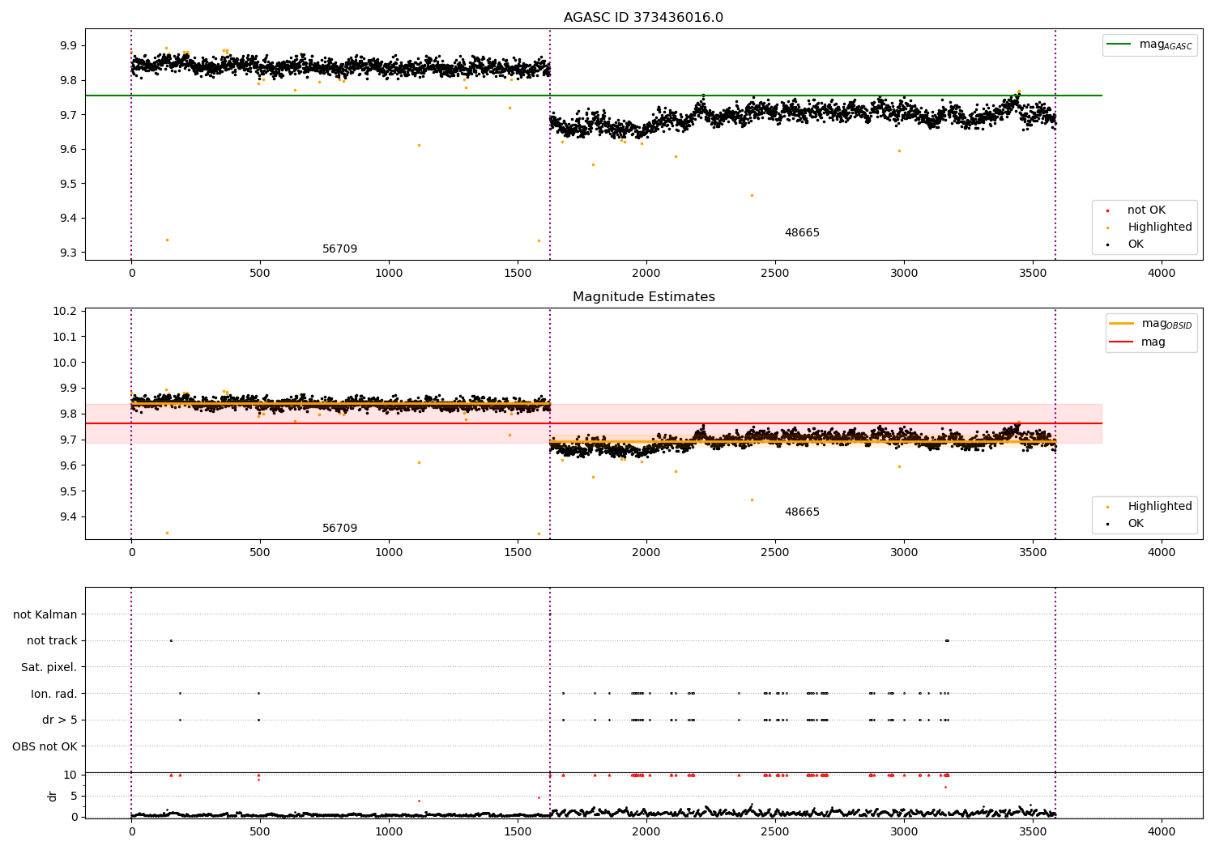Click the 10.2 tick on the middle plot

click(x=65, y=311)
